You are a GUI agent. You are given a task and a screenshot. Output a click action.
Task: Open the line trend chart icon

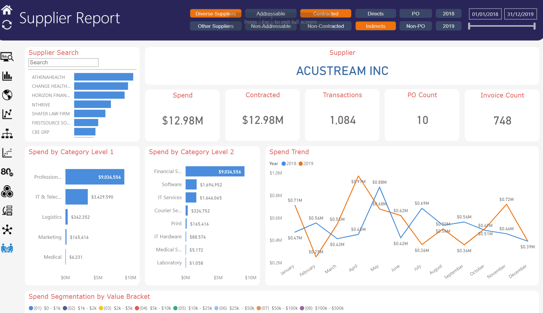[x=7, y=114]
